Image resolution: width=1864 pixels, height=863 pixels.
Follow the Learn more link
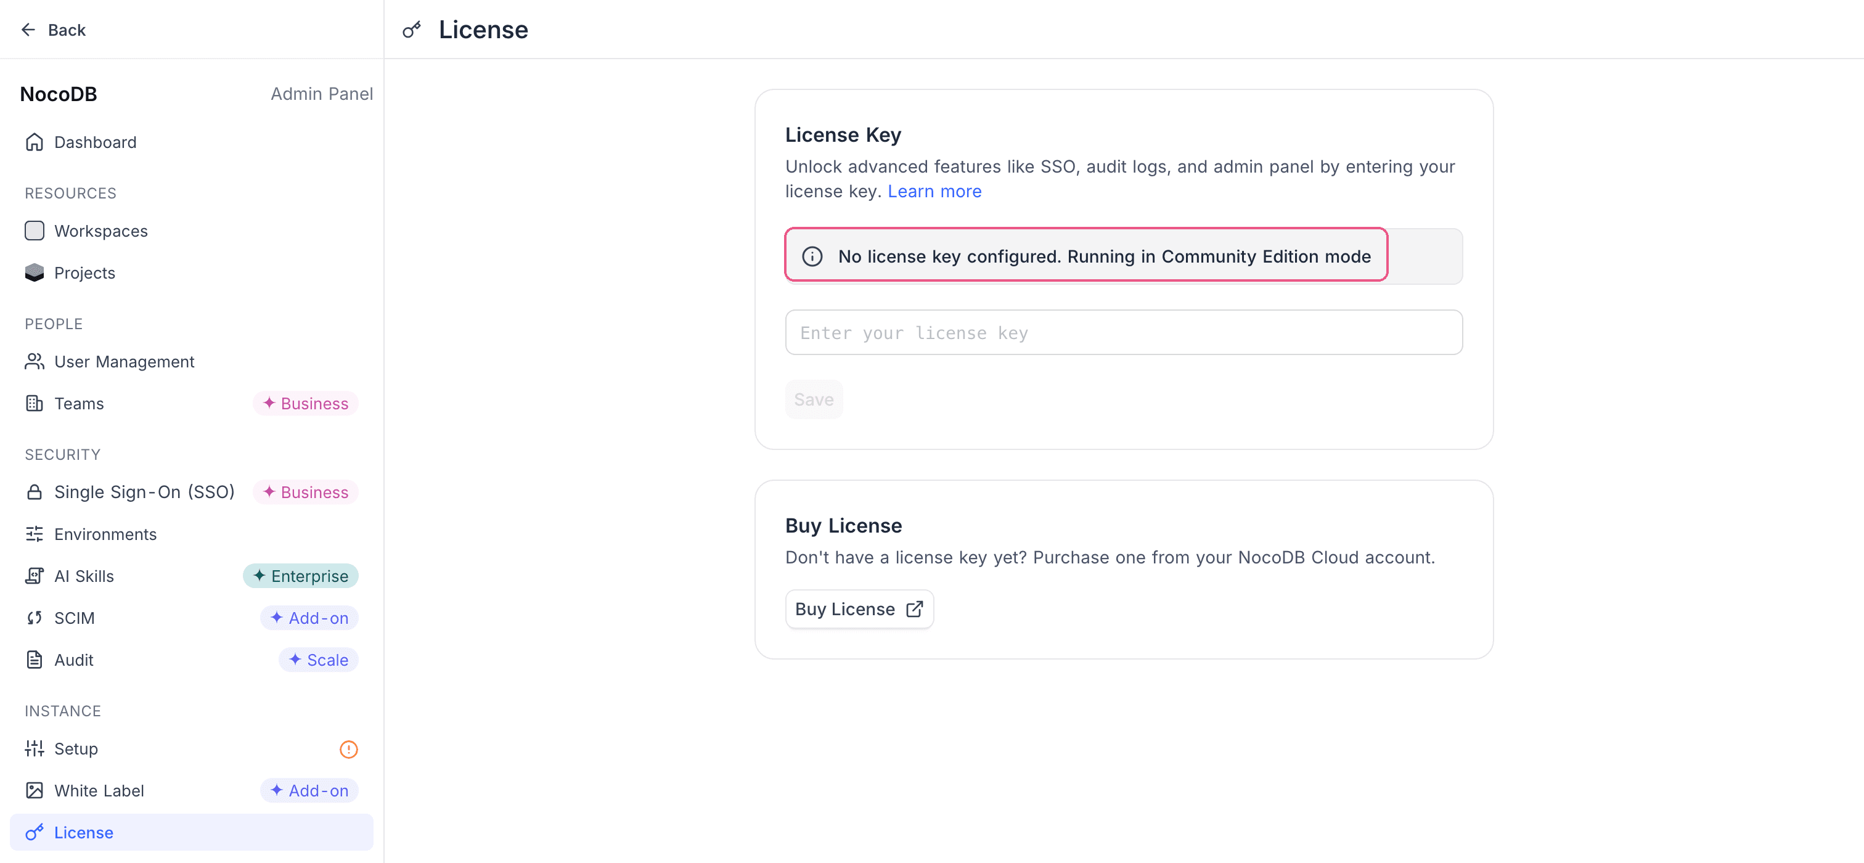934,191
